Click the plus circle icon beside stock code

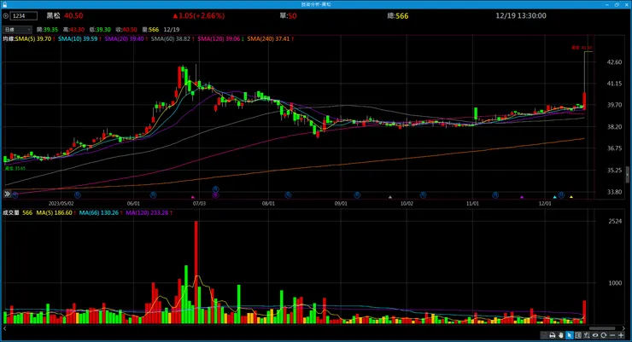[6, 16]
